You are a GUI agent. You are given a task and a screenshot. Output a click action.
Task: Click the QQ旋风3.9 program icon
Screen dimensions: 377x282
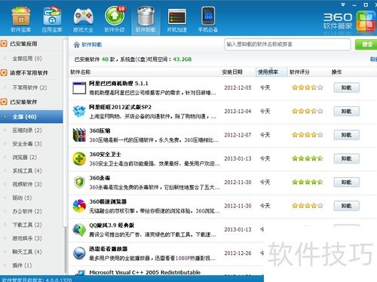tap(79, 230)
